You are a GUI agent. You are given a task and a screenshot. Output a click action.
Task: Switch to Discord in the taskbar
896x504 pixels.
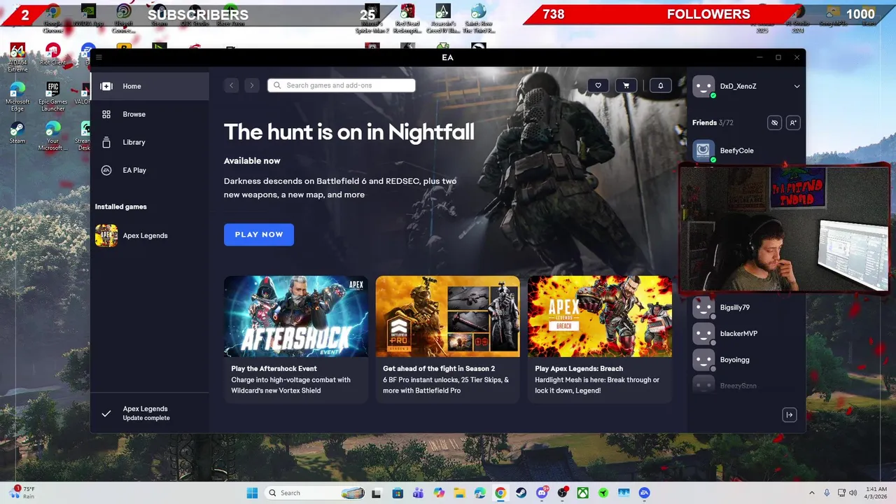pos(542,493)
